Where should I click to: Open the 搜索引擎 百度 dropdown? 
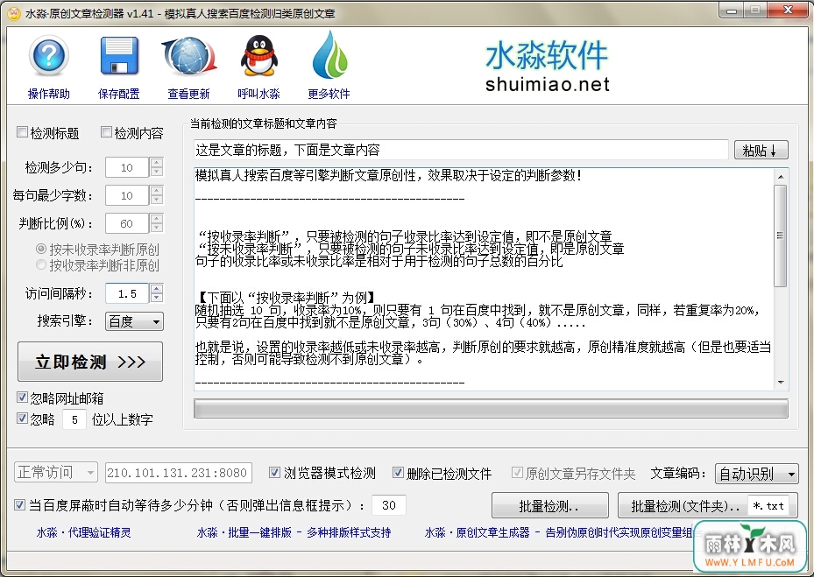(x=134, y=321)
